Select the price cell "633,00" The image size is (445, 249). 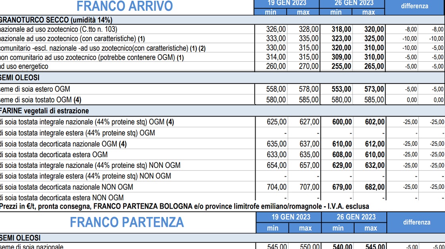(x=277, y=155)
